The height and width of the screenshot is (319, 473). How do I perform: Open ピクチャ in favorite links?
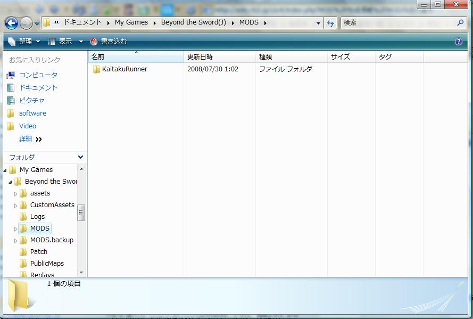click(x=31, y=101)
